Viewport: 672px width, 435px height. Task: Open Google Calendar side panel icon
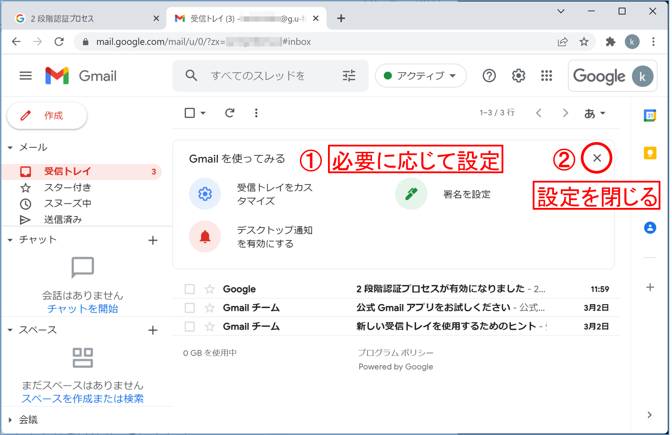(650, 115)
